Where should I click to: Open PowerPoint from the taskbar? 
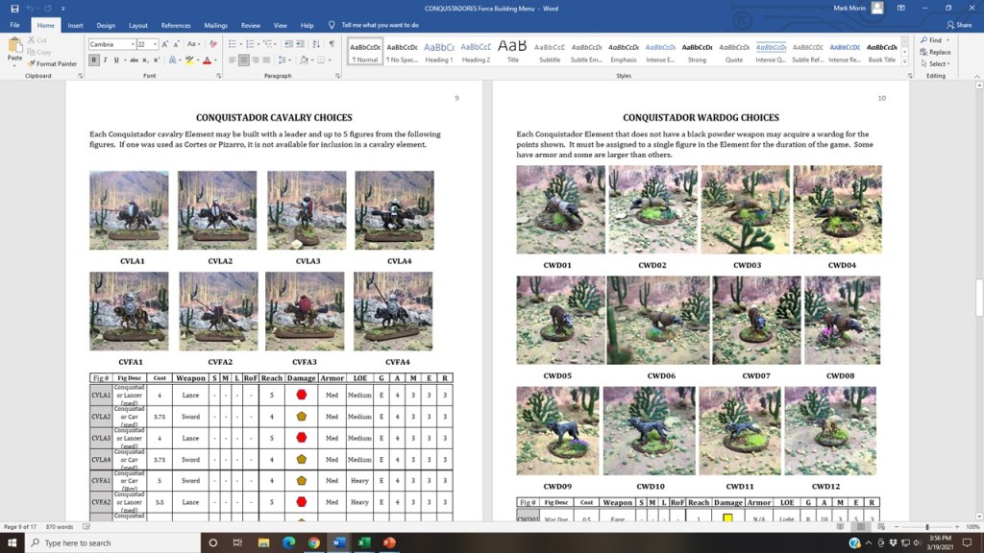coord(389,542)
